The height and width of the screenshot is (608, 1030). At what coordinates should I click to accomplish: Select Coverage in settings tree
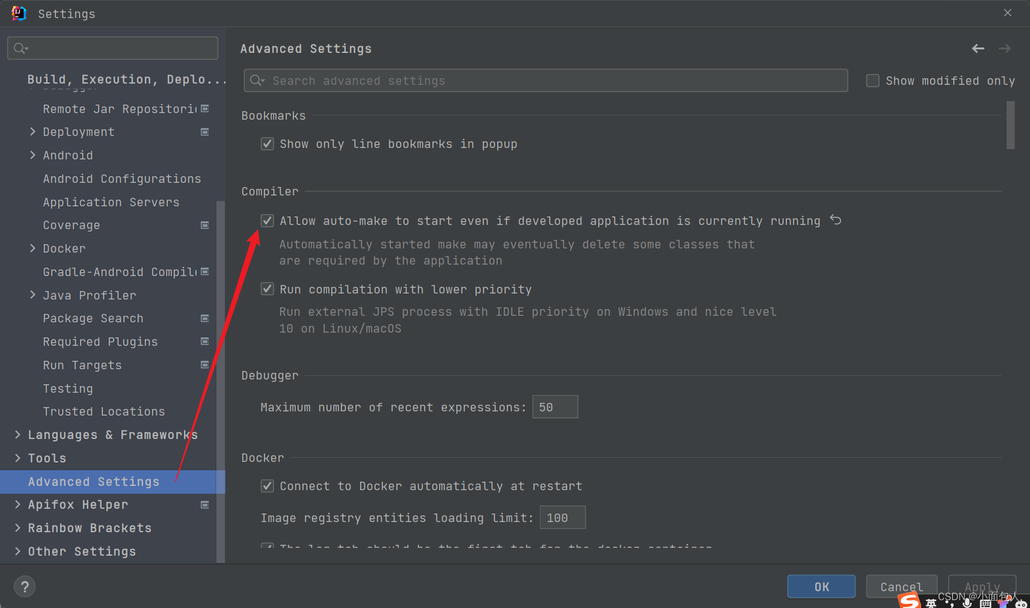pyautogui.click(x=72, y=225)
